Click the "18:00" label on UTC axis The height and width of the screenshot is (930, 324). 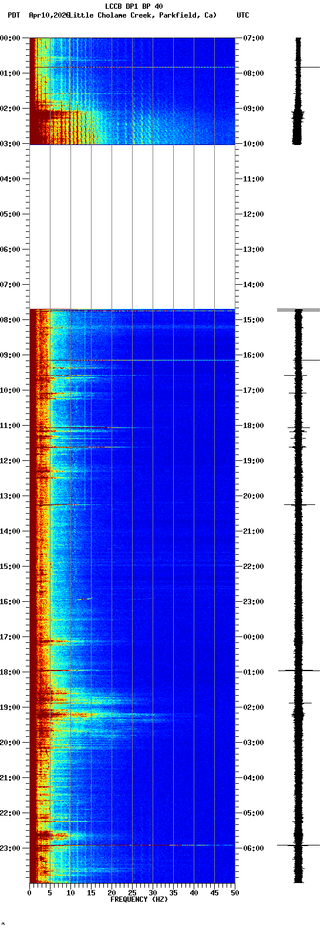pyautogui.click(x=254, y=426)
